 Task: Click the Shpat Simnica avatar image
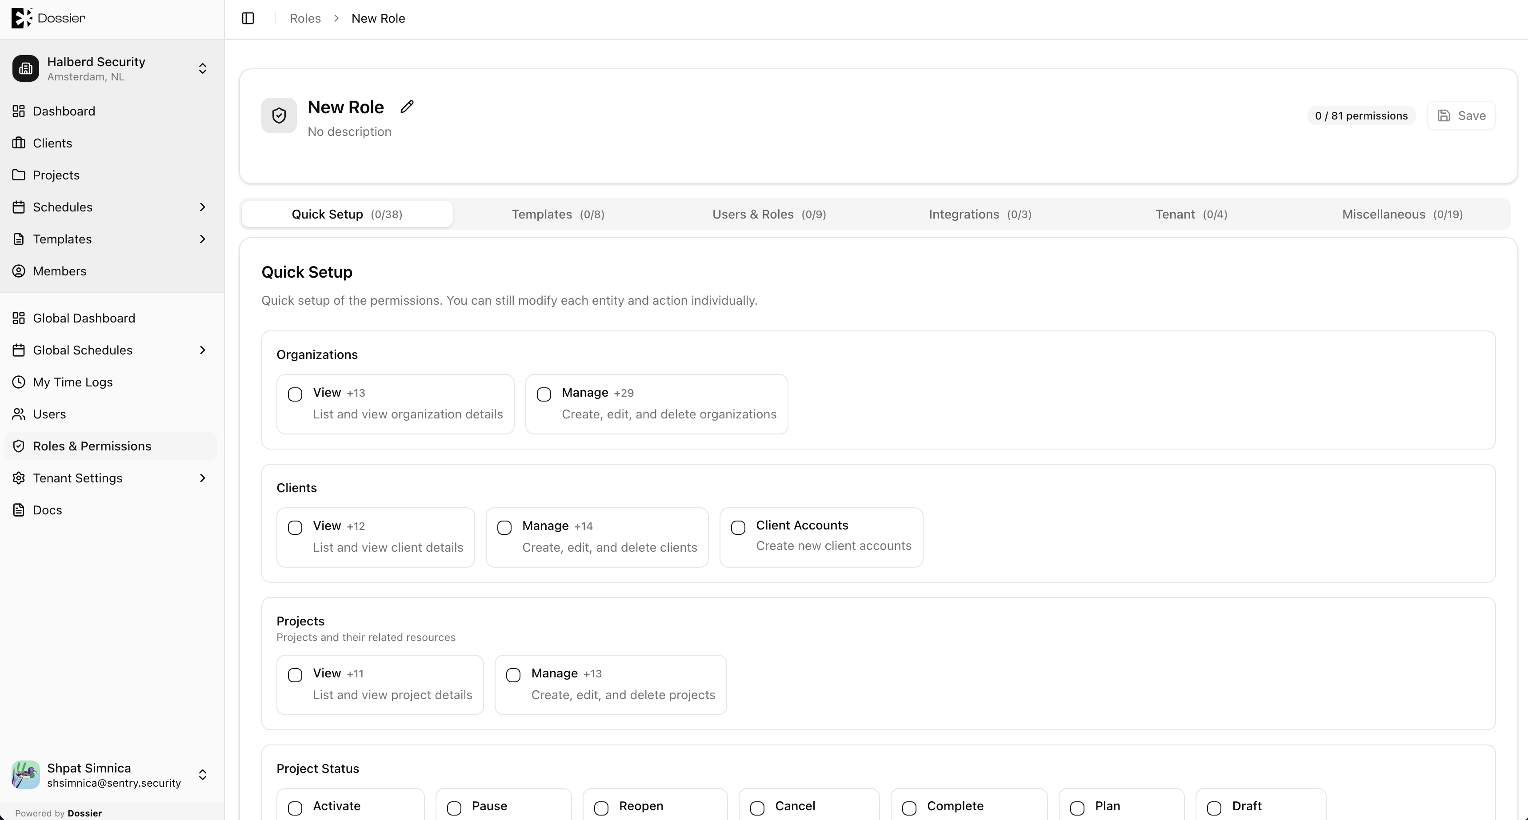coord(25,774)
